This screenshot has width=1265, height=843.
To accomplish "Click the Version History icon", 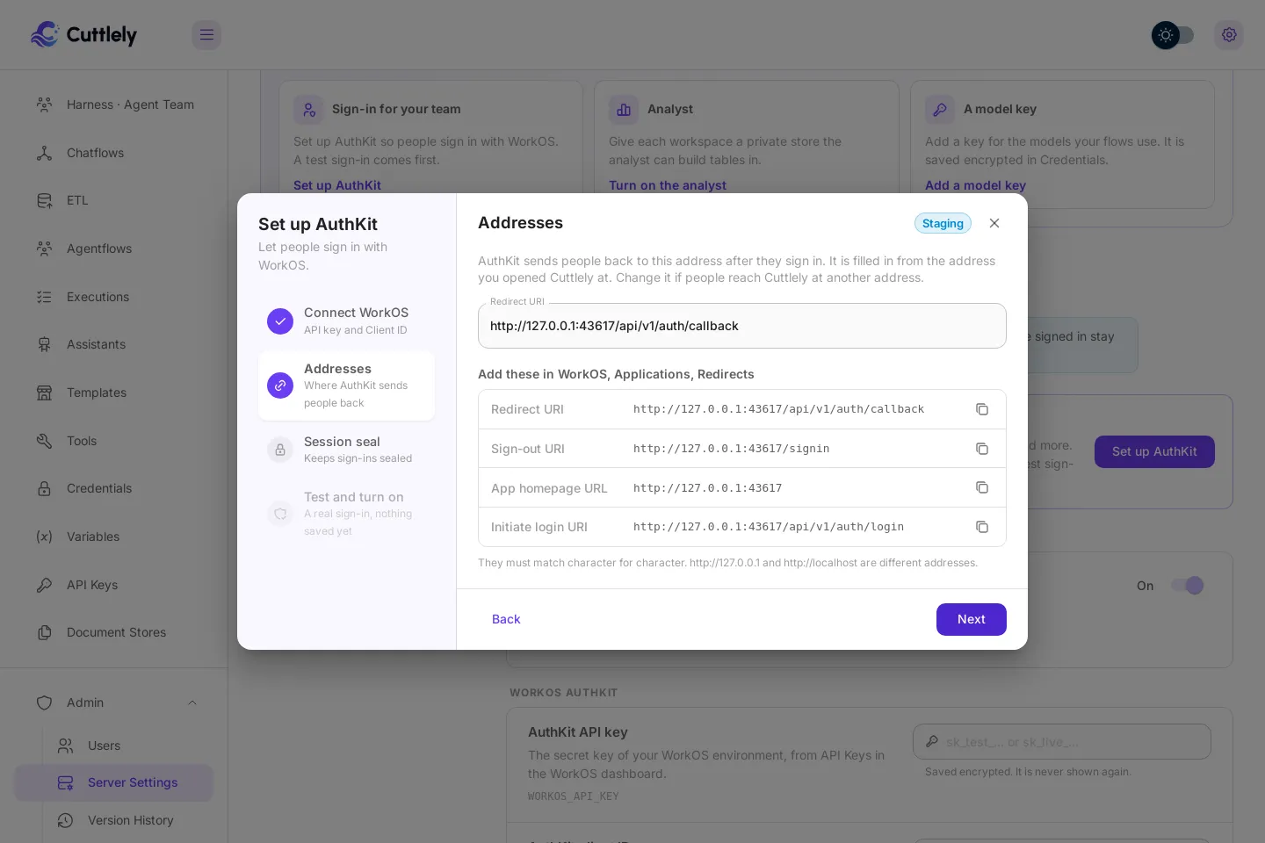I will coord(65,820).
